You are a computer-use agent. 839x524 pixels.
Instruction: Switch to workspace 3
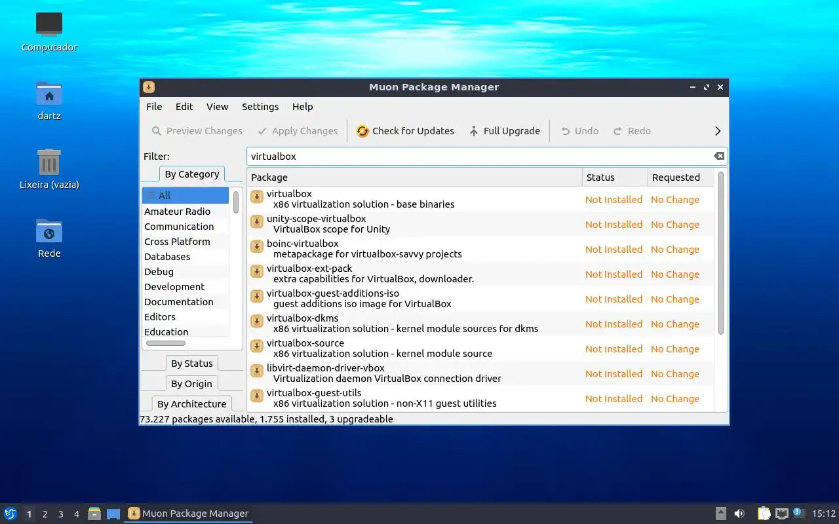point(61,514)
